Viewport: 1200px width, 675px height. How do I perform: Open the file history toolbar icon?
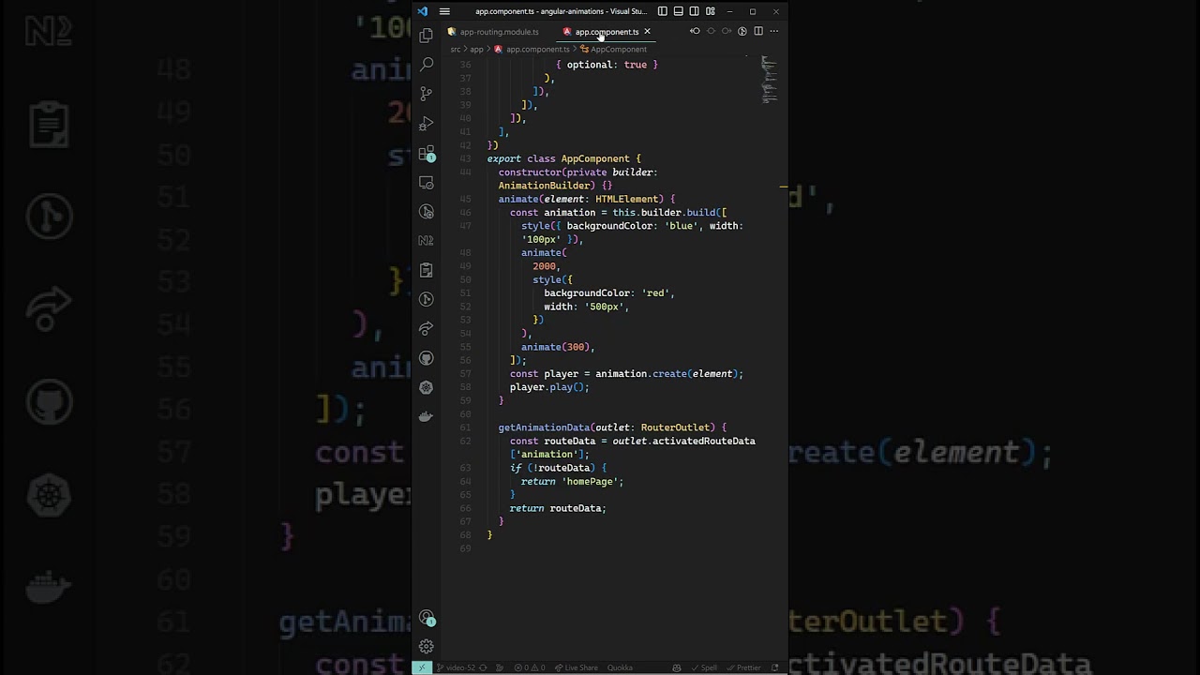[742, 31]
